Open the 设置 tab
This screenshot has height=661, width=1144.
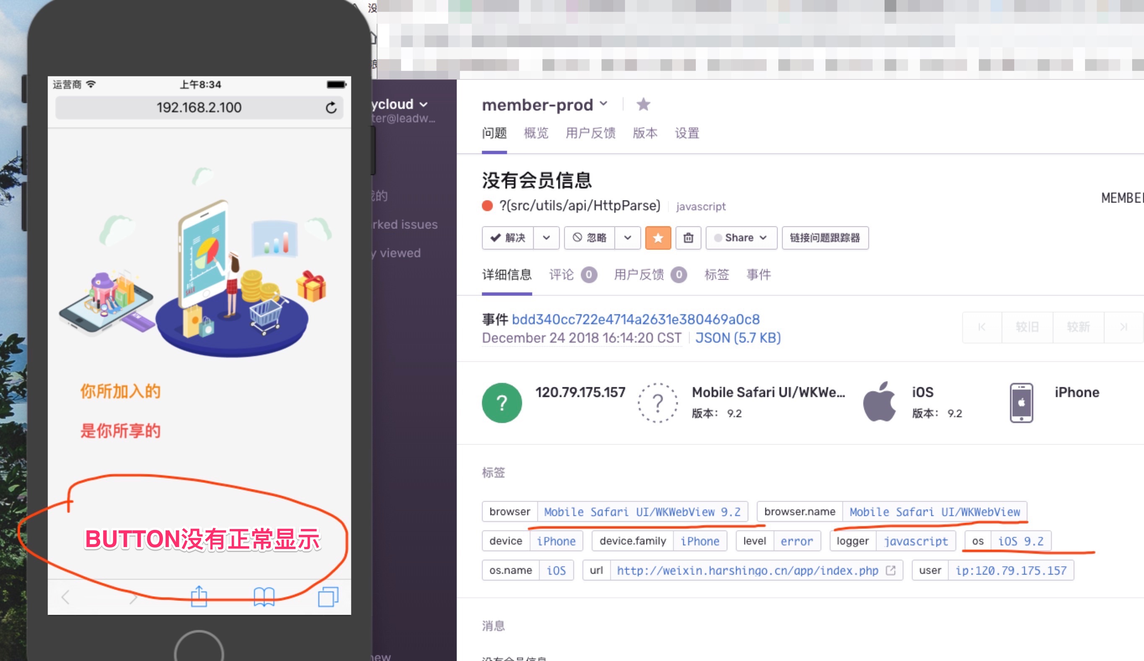tap(687, 133)
